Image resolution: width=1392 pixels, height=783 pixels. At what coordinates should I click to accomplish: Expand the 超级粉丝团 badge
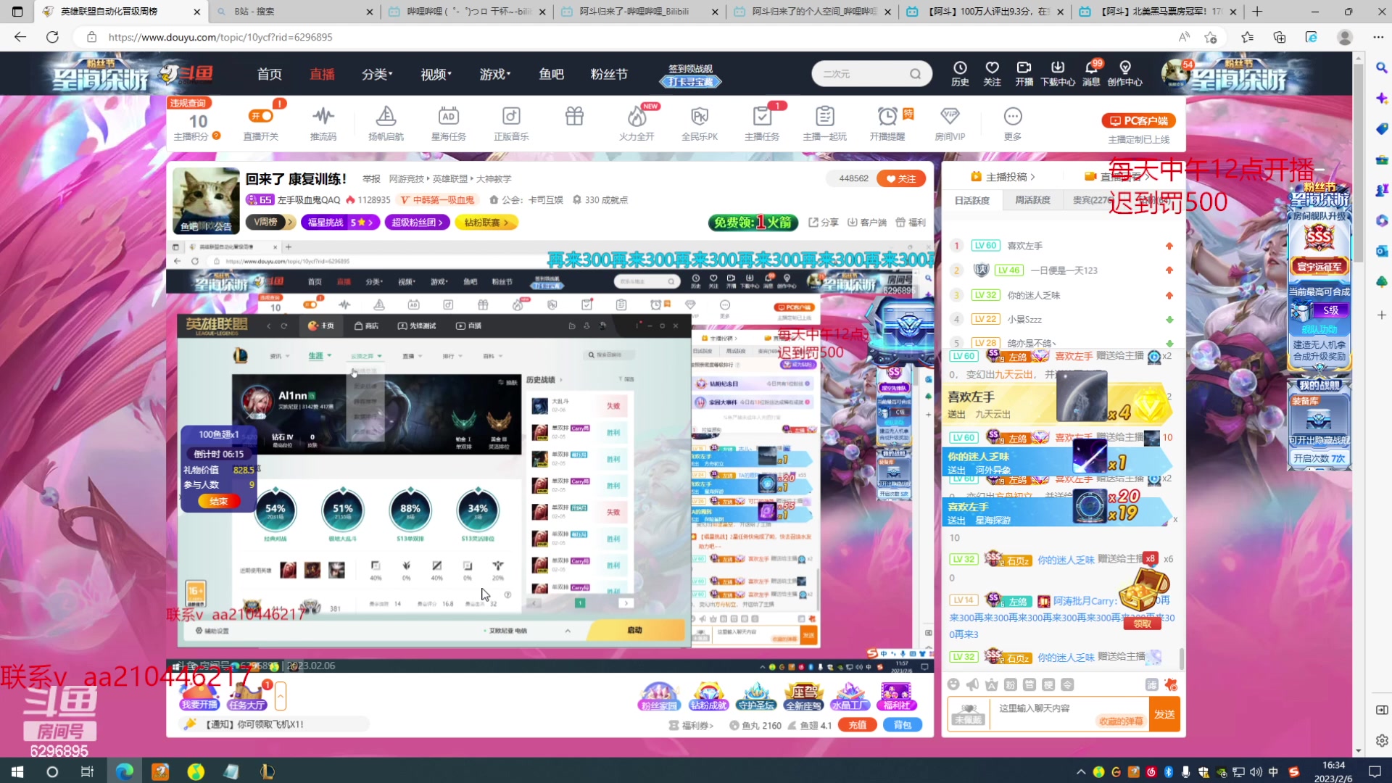[418, 222]
